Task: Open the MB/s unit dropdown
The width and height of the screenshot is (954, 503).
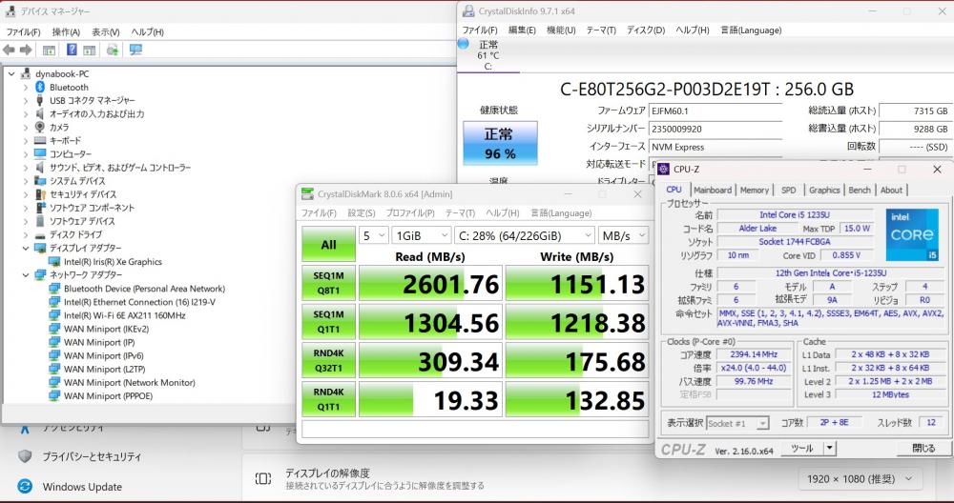Action: (x=624, y=235)
